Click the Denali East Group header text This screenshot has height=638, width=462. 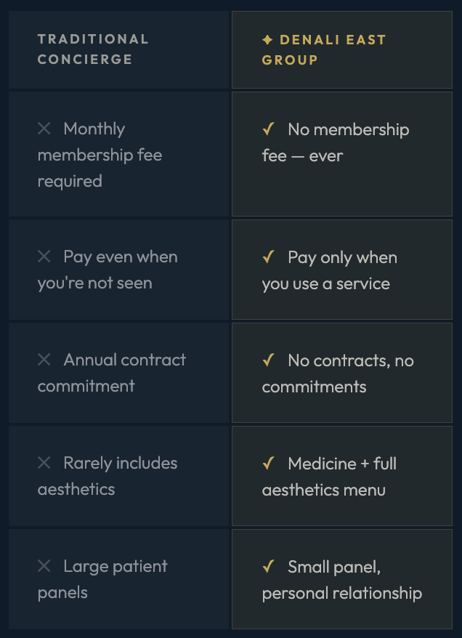point(324,49)
